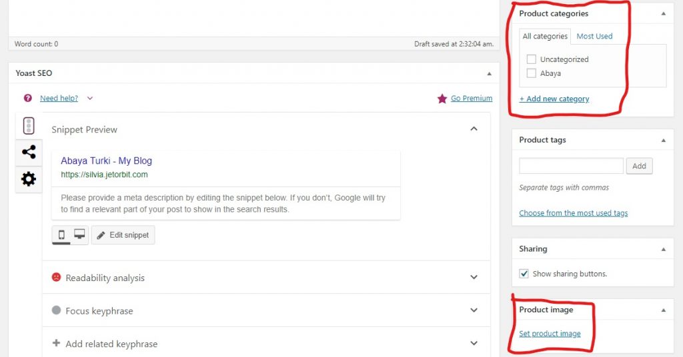The height and width of the screenshot is (357, 683).
Task: Click the Edit snippet button
Action: click(123, 235)
